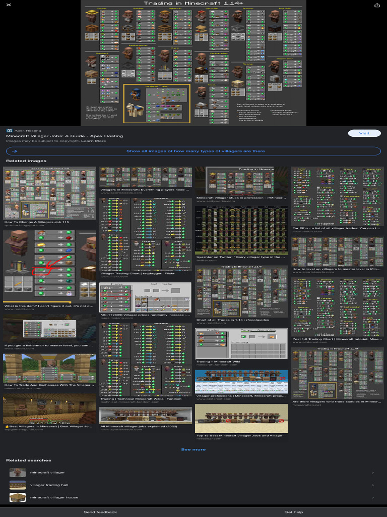Click 'Trading – Minecraft Wiki' caption text

tap(218, 361)
